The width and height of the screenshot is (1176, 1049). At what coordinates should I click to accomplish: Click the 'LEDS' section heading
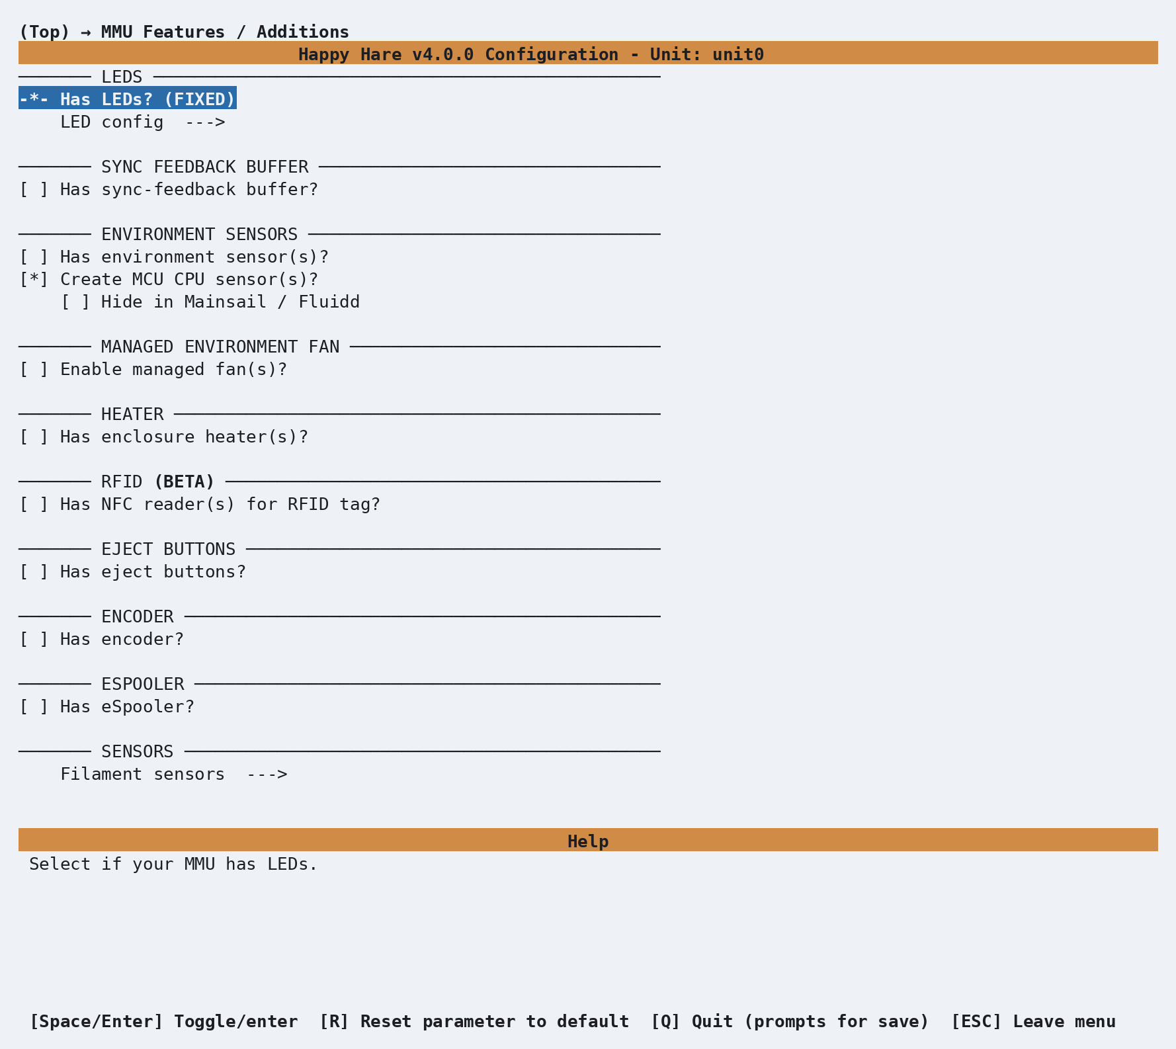(x=122, y=77)
